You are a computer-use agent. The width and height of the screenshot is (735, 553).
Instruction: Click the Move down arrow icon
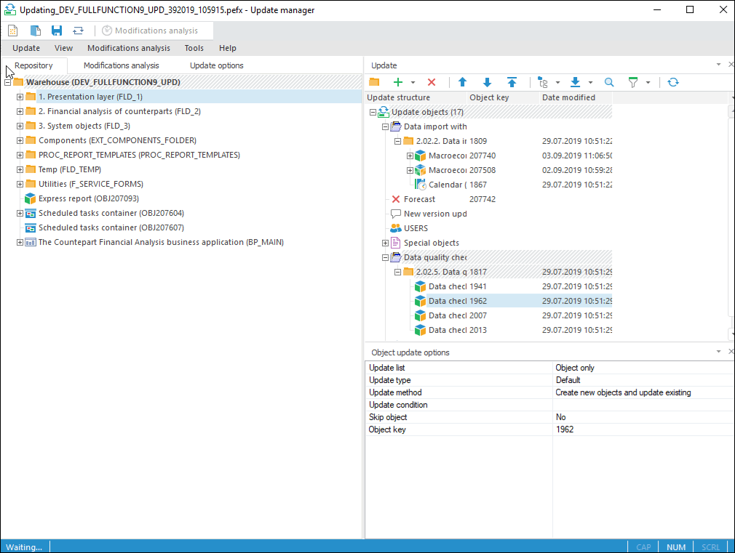pos(487,83)
